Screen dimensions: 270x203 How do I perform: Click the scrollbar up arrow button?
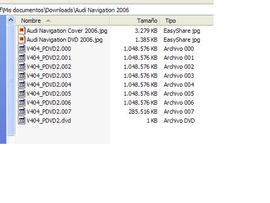coord(11,20)
